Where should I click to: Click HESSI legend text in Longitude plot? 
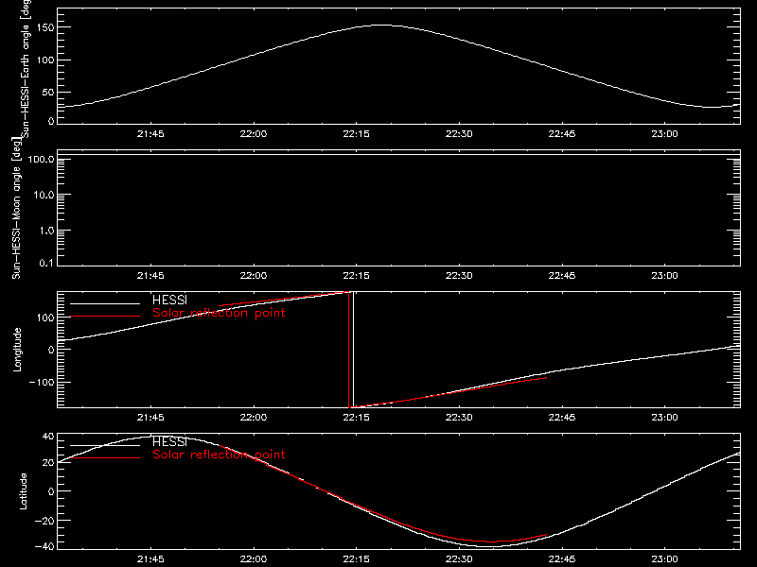coord(169,300)
